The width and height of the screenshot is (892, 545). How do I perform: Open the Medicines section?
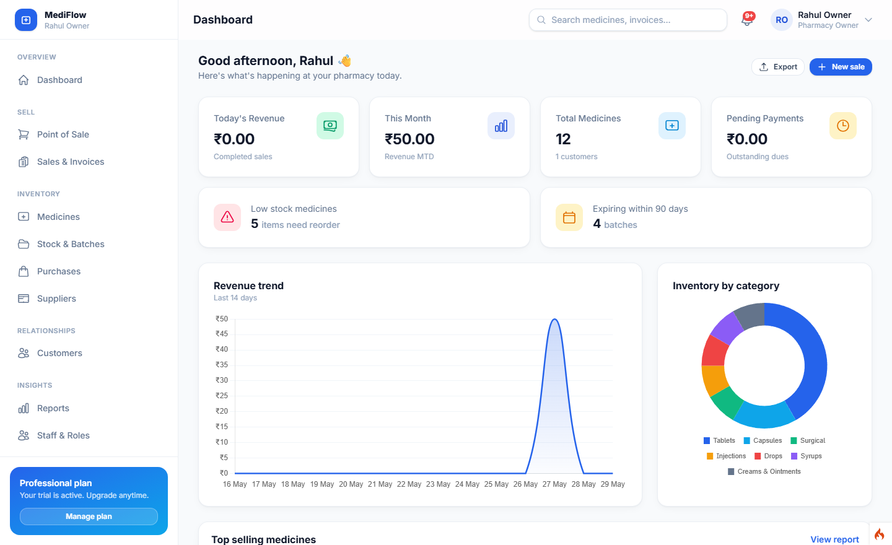[89, 217]
